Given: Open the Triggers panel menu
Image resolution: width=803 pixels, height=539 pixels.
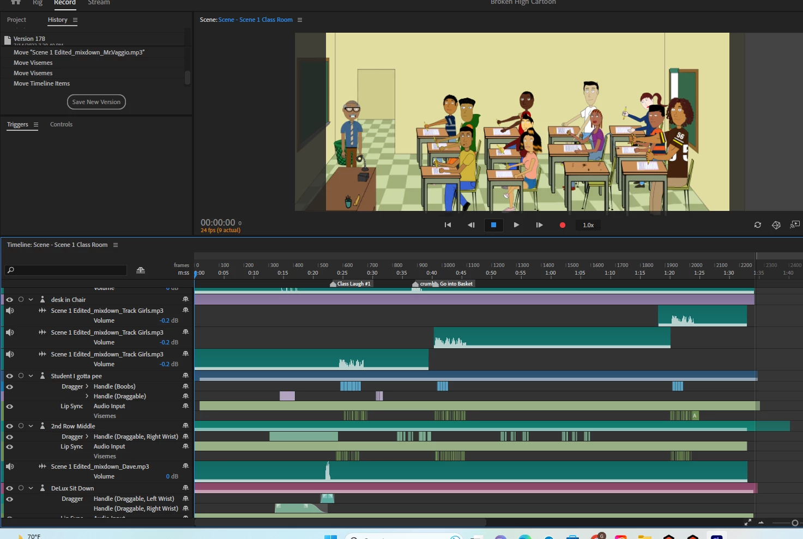Looking at the screenshot, I should pos(36,125).
